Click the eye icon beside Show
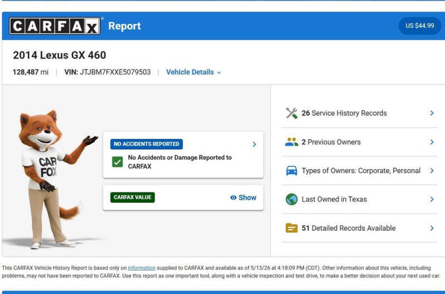445x294 pixels. tap(233, 197)
